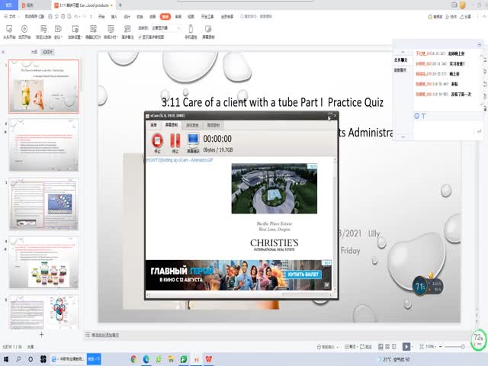488x366 pixels.
Task: Click the oCam screen capture monitor icon
Action: coord(194,140)
